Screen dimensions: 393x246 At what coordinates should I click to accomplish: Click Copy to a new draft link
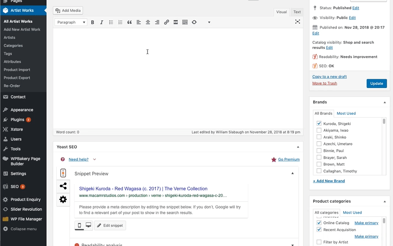329,77
